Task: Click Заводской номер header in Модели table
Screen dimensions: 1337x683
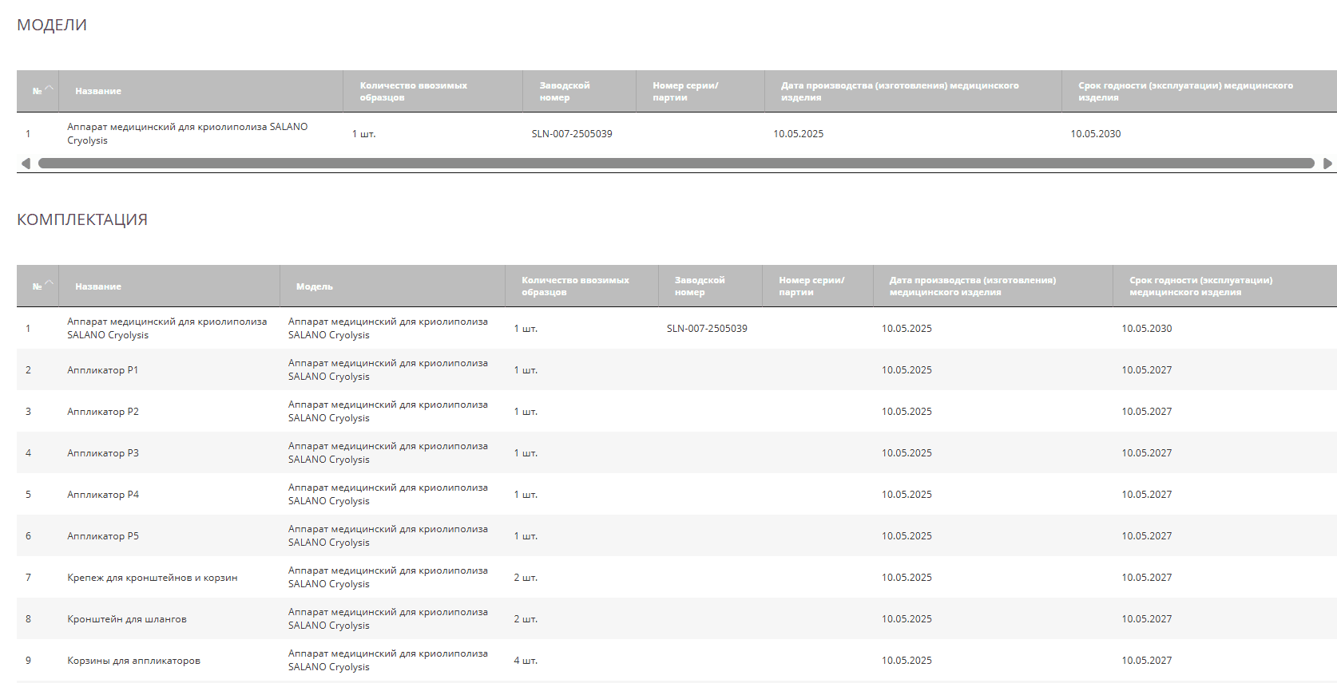Action: pyautogui.click(x=565, y=92)
